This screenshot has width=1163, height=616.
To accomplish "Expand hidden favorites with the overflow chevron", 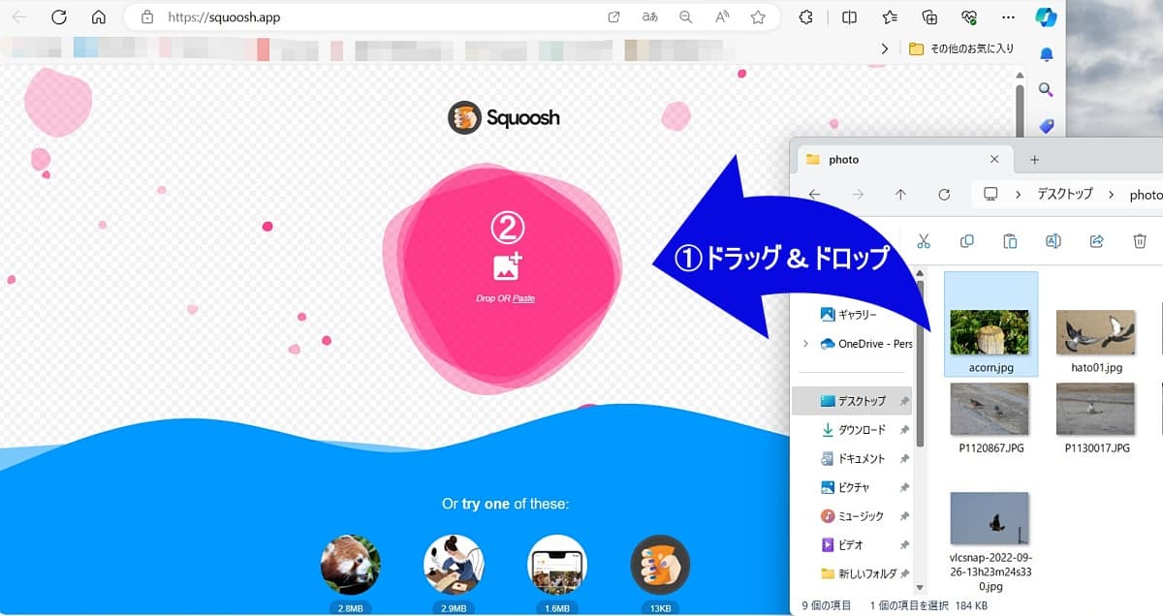I will click(884, 48).
